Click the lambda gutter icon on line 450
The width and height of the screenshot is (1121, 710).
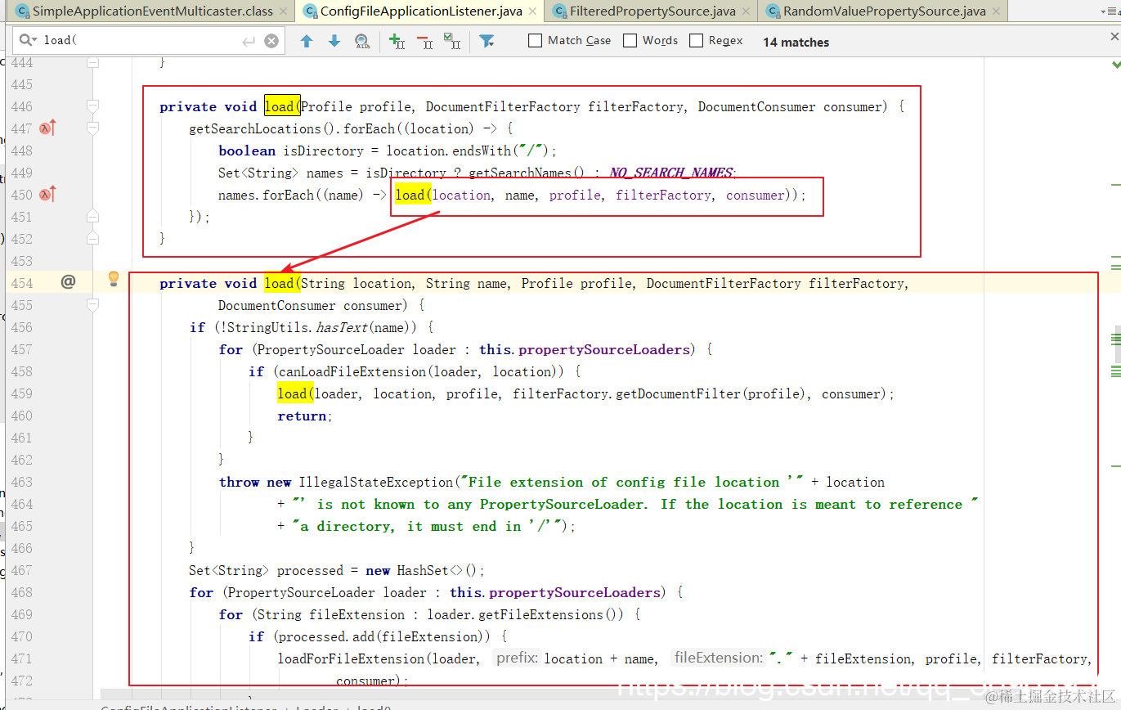click(47, 195)
